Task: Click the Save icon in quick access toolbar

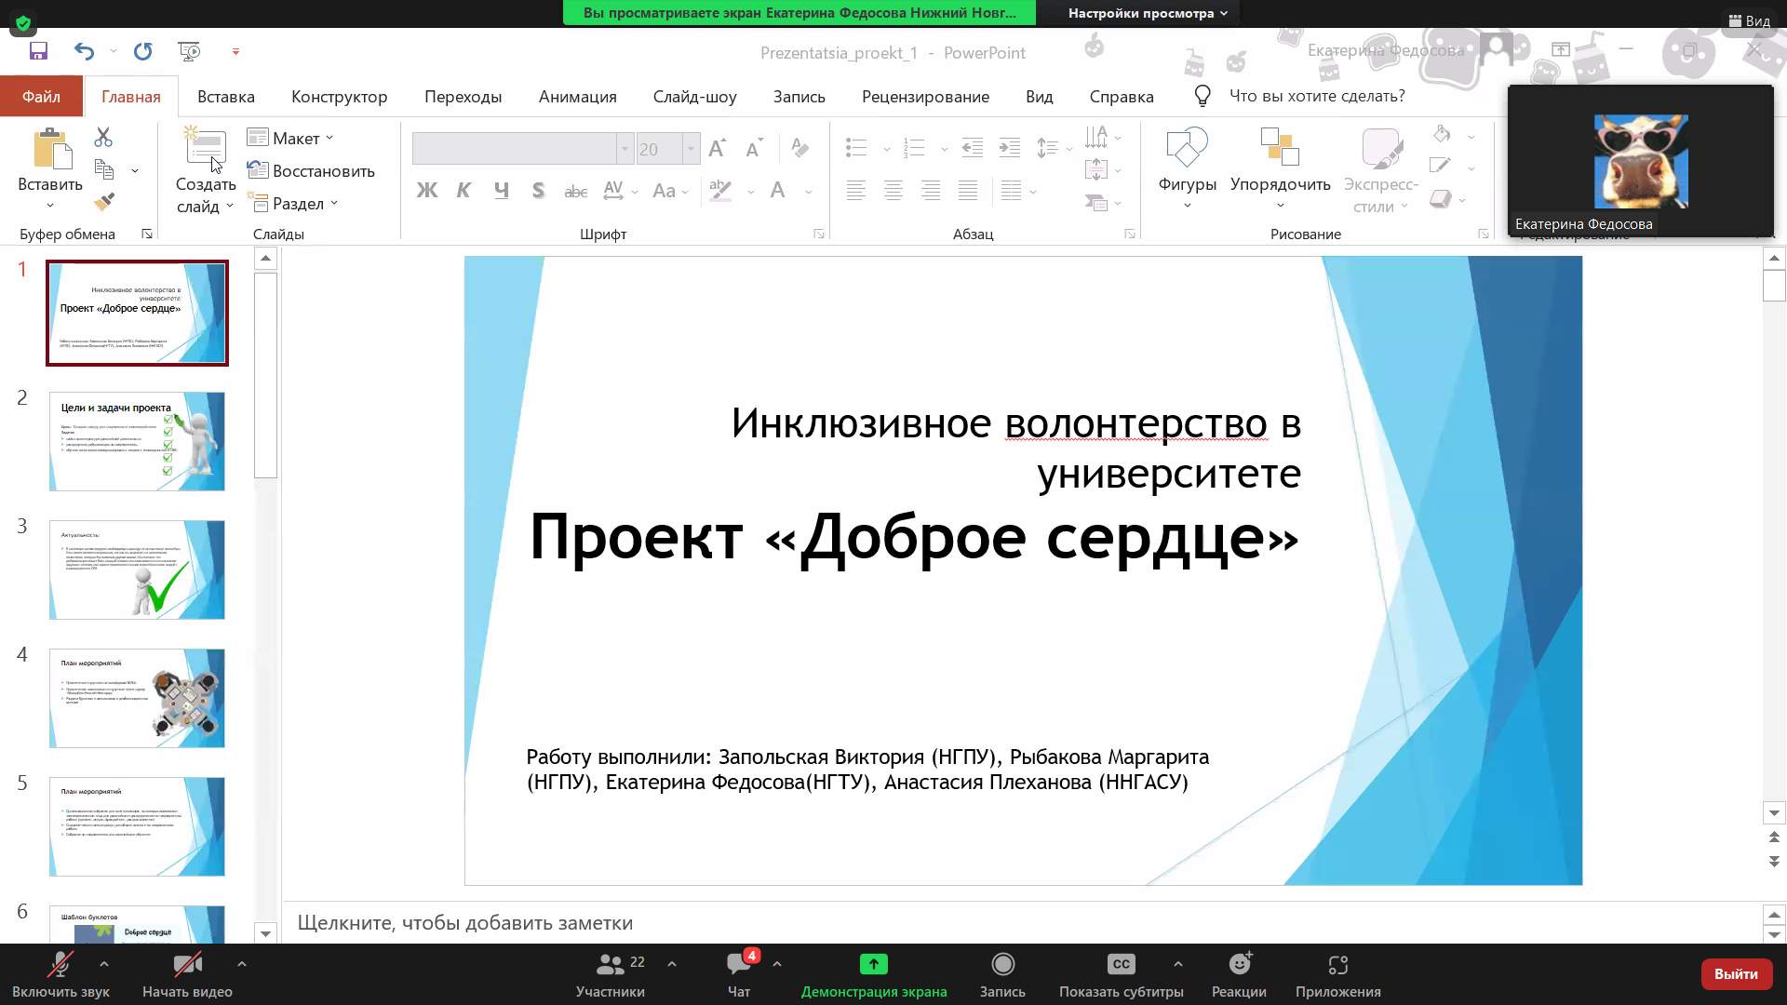Action: tap(38, 51)
